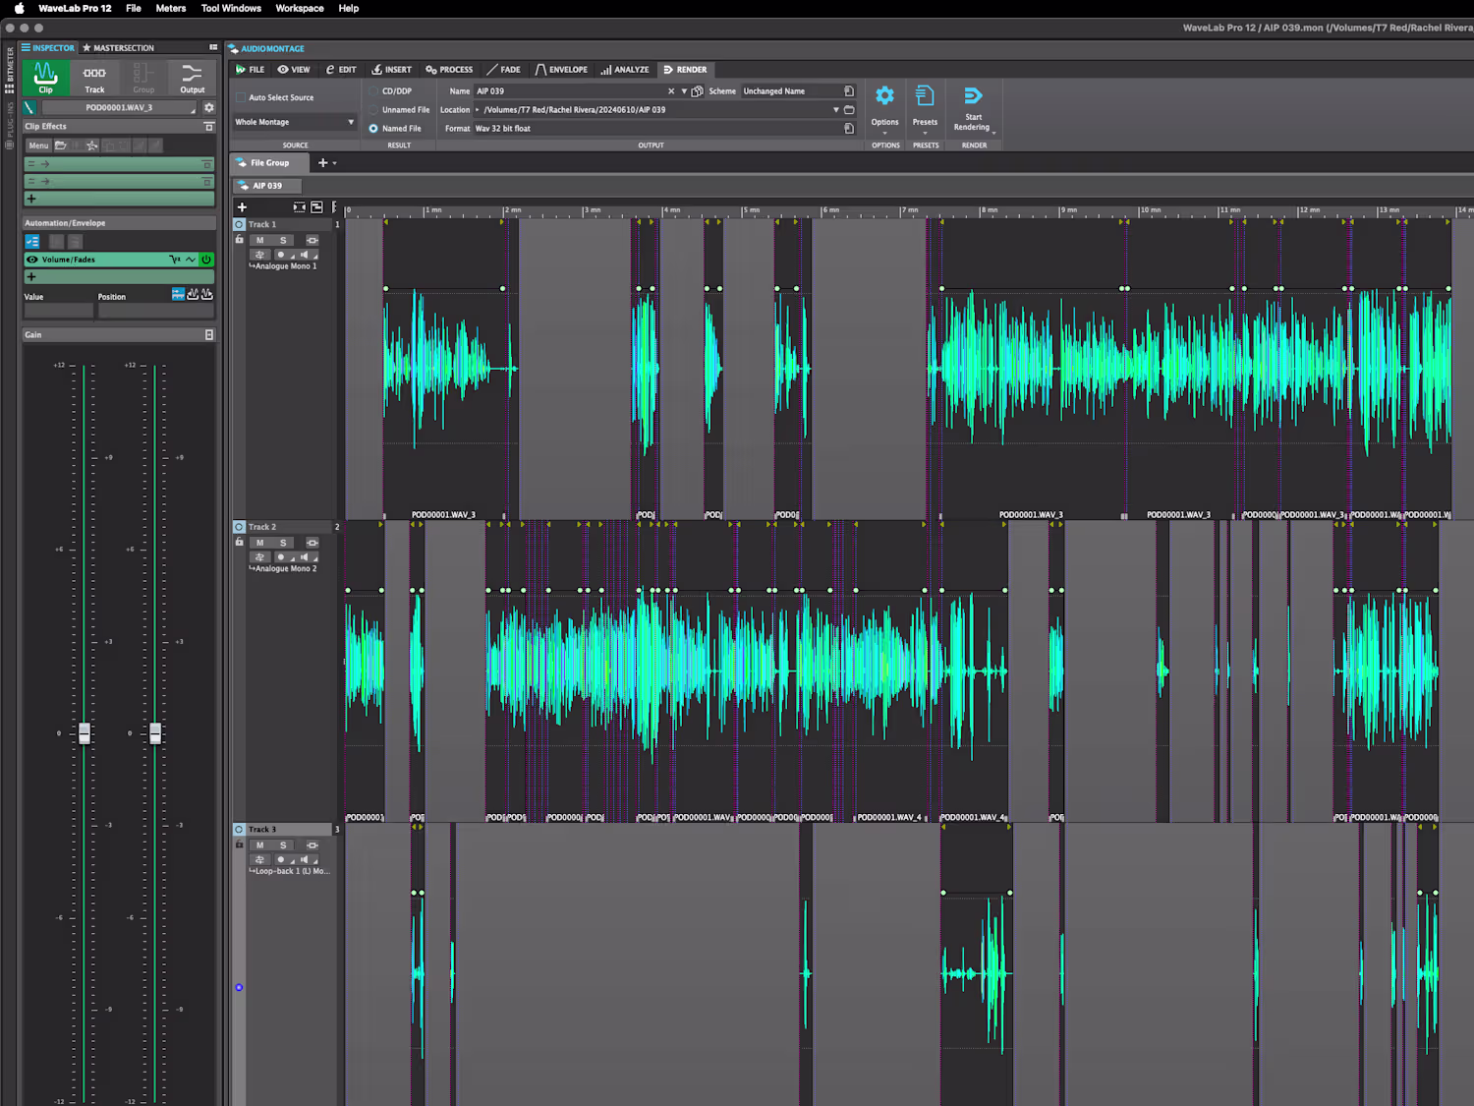Open the Tool Windows menu
The height and width of the screenshot is (1106, 1474).
tap(231, 8)
